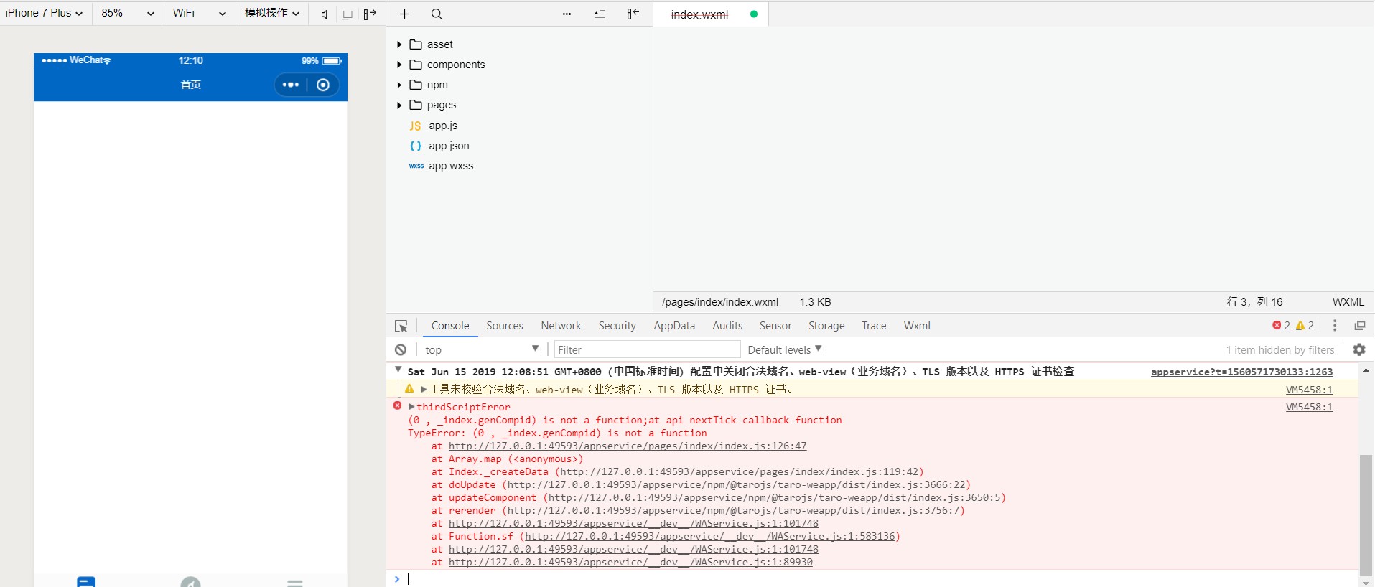The height and width of the screenshot is (587, 1375).
Task: Switch to the Audits tab
Action: [x=727, y=326]
